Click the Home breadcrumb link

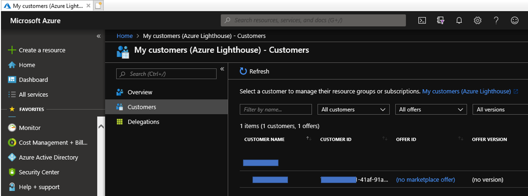(125, 36)
